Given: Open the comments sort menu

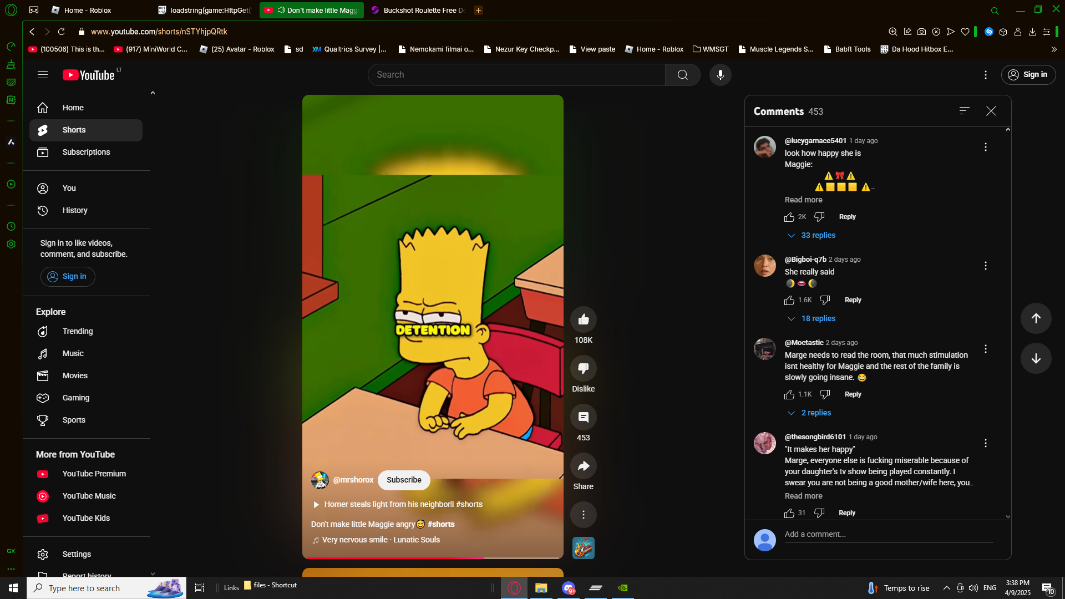Looking at the screenshot, I should [965, 111].
